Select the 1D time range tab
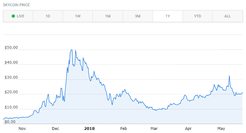The image size is (246, 133). pos(48,16)
